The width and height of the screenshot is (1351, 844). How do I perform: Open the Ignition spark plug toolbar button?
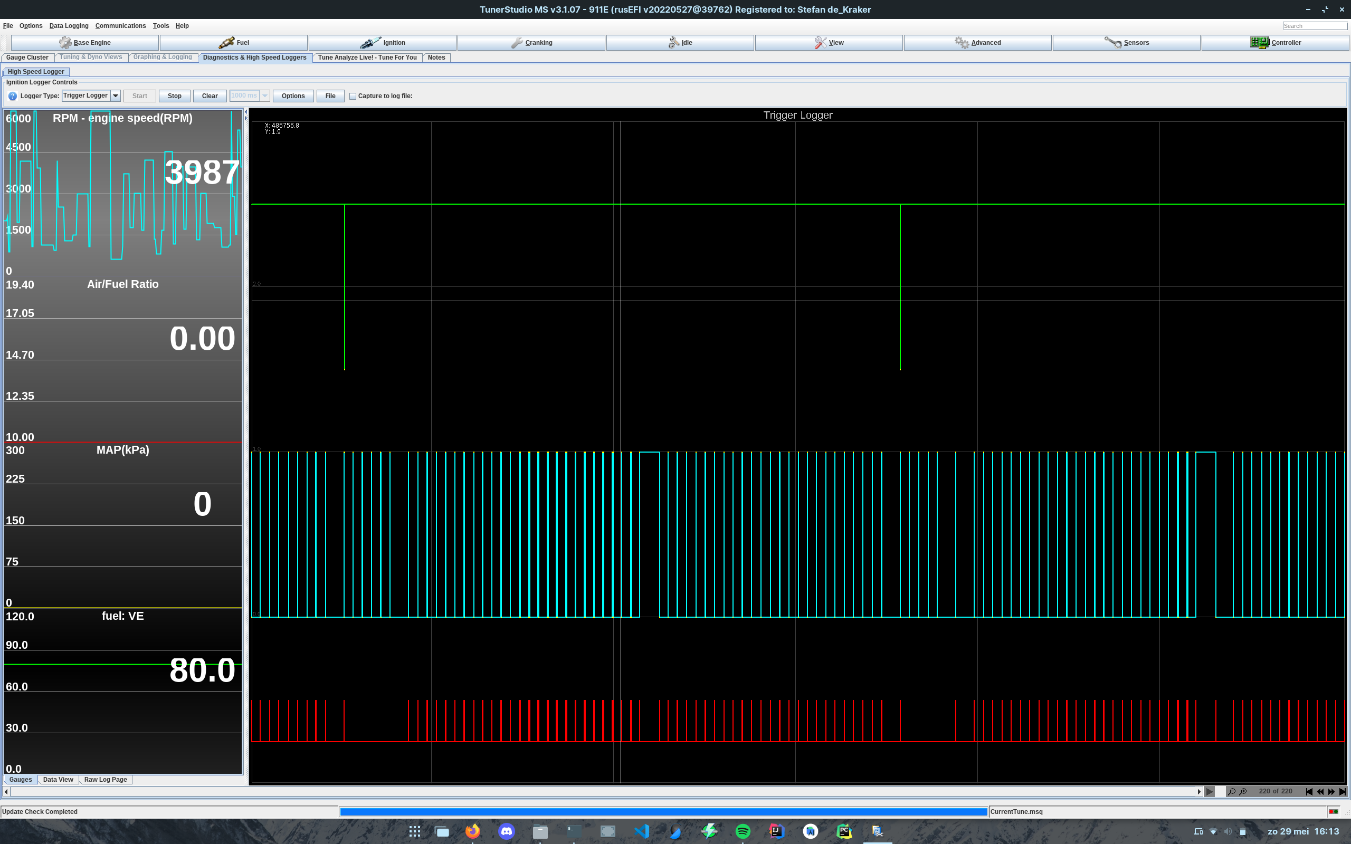point(383,42)
